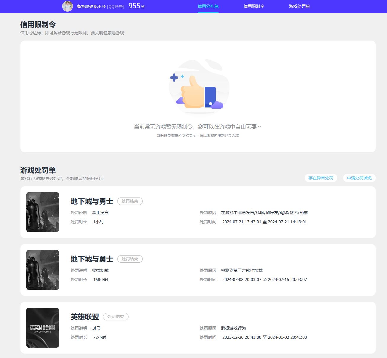Click the 2023-12-30 penalty time range

click(265, 337)
